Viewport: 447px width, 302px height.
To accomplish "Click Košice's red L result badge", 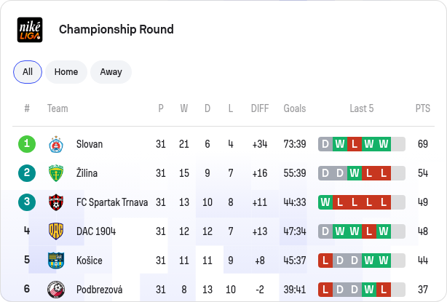I will pyautogui.click(x=325, y=261).
